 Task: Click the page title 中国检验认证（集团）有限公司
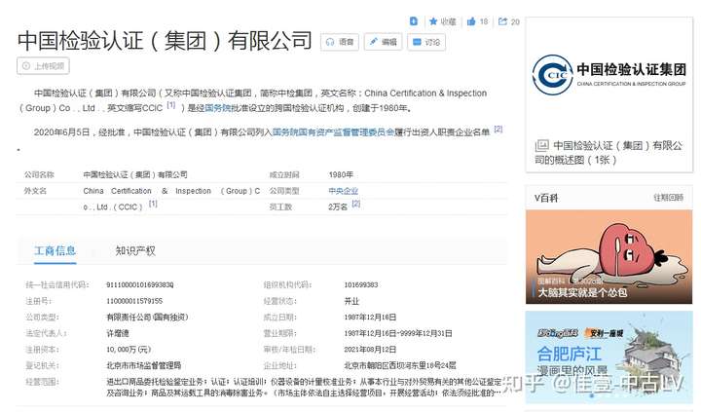tap(165, 41)
